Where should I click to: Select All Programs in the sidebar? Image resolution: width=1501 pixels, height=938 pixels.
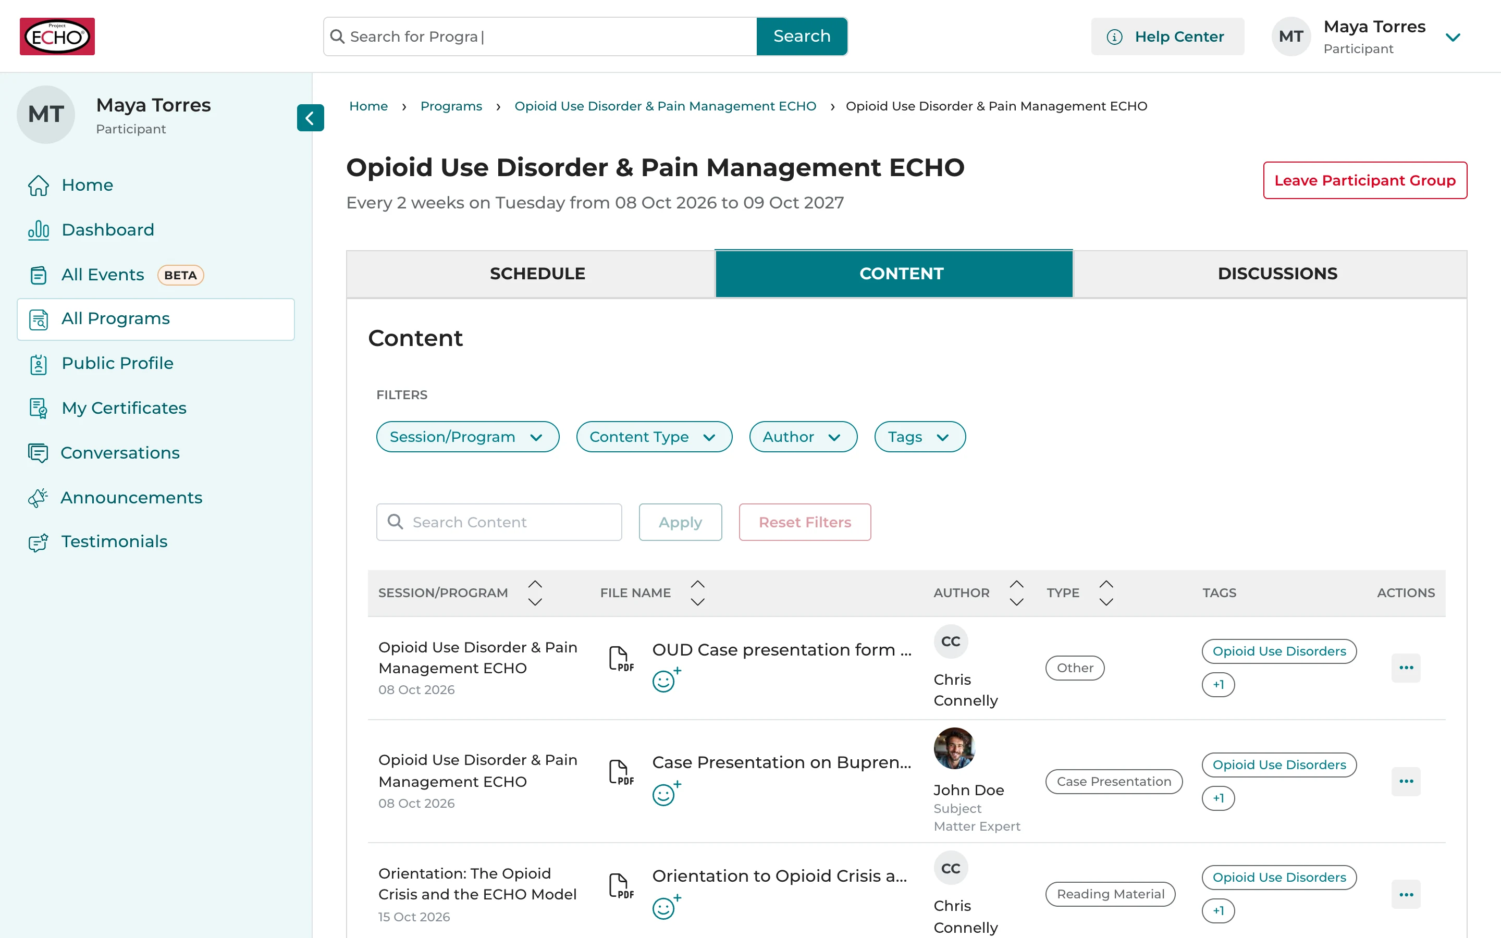pyautogui.click(x=156, y=319)
